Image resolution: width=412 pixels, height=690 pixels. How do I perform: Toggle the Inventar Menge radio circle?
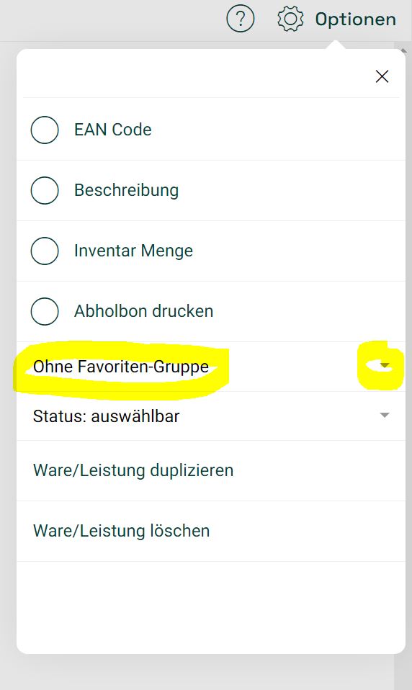point(45,251)
